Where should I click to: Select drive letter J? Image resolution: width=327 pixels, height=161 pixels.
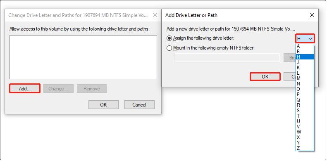coord(305,62)
